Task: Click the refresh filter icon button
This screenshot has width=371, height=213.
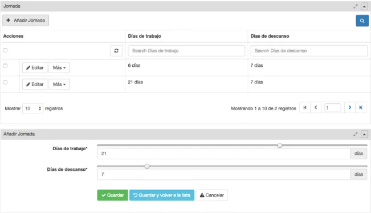Action: pyautogui.click(x=116, y=50)
